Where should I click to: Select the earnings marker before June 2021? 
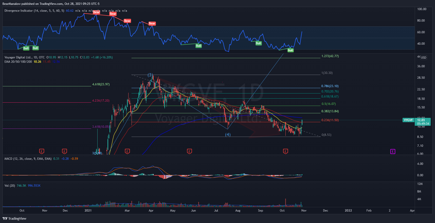pyautogui.click(x=189, y=151)
